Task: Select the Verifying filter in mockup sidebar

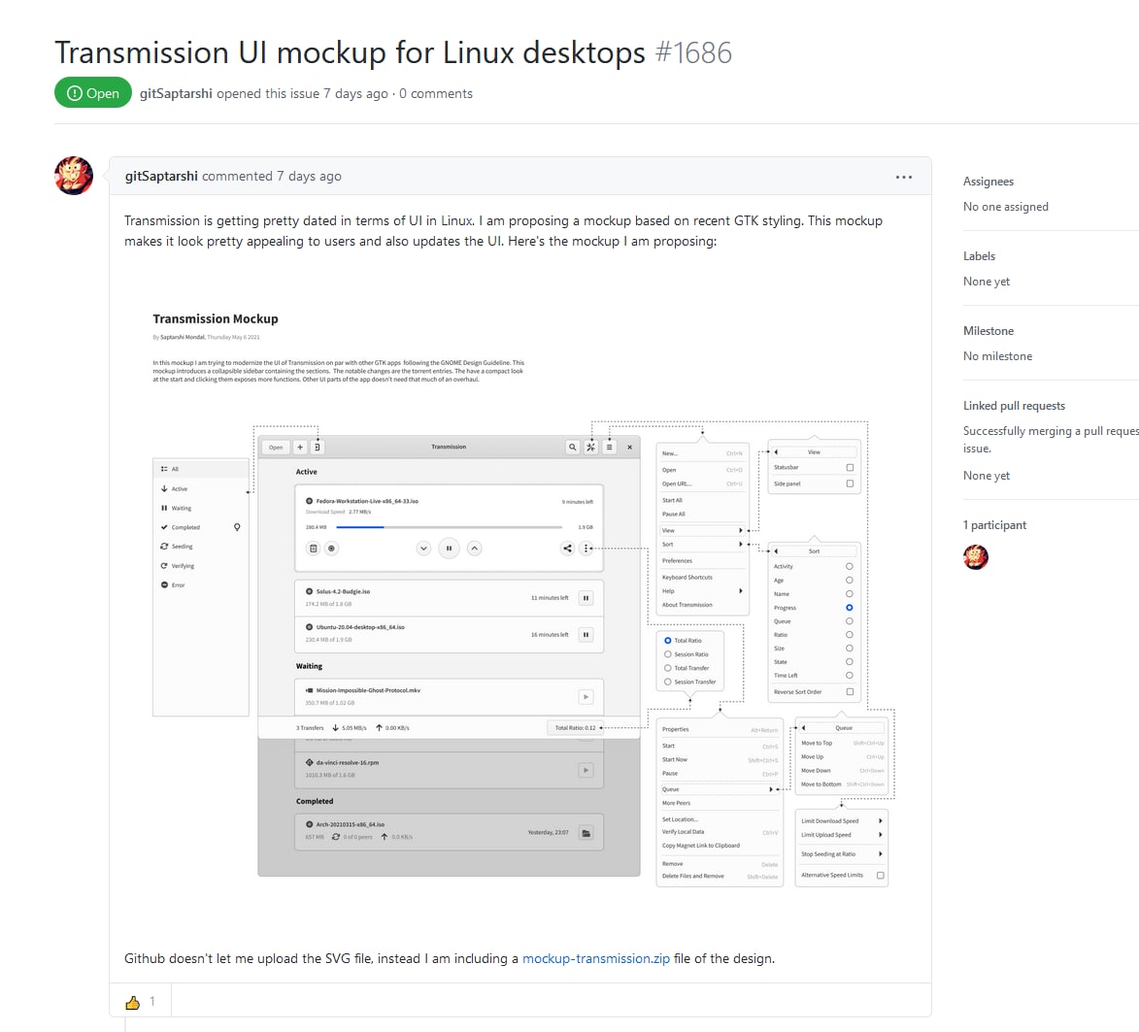Action: click(200, 566)
